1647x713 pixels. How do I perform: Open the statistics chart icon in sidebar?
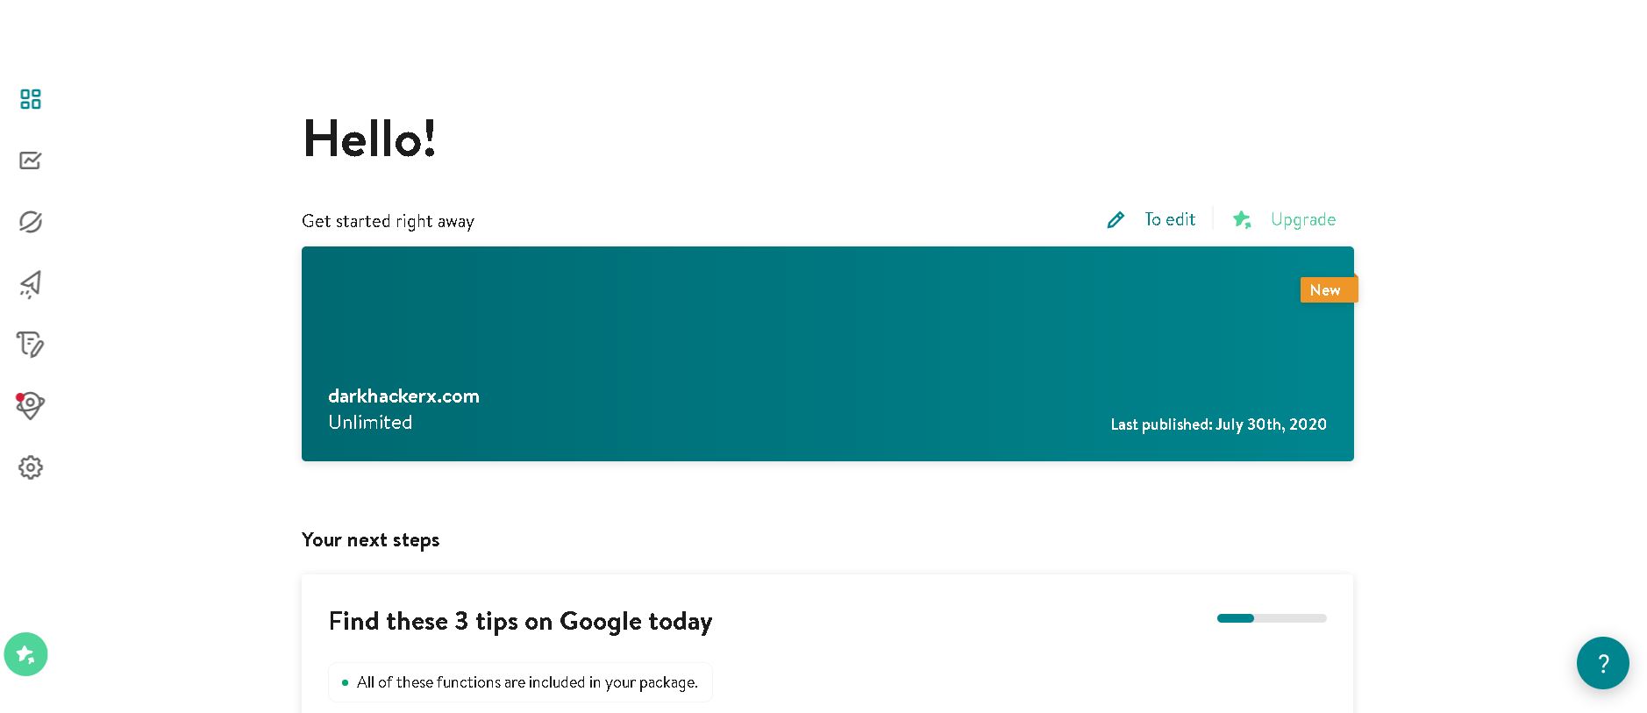point(31,160)
